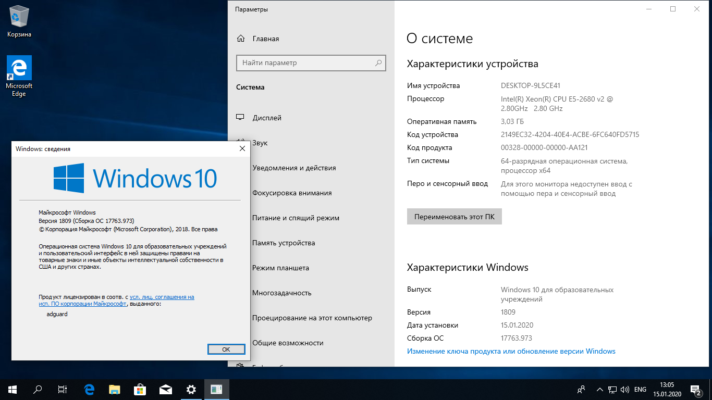The image size is (712, 400).
Task: Click the winver taskbar icon
Action: [216, 389]
